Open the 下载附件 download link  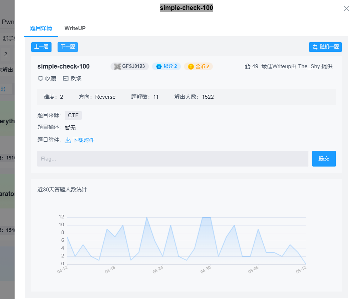[83, 140]
